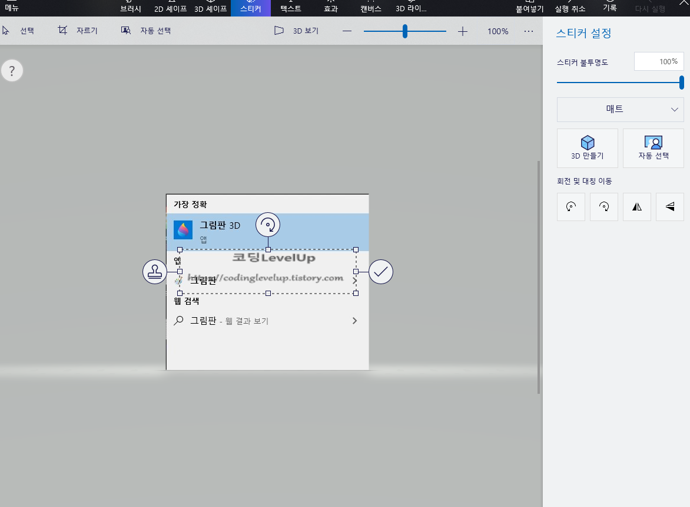Switch to the 2D 셰이프 tab
The width and height of the screenshot is (690, 507).
point(170,8)
